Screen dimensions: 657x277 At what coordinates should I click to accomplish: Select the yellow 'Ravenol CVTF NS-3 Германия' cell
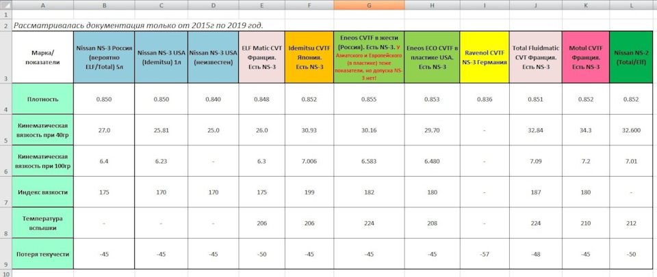pos(485,57)
